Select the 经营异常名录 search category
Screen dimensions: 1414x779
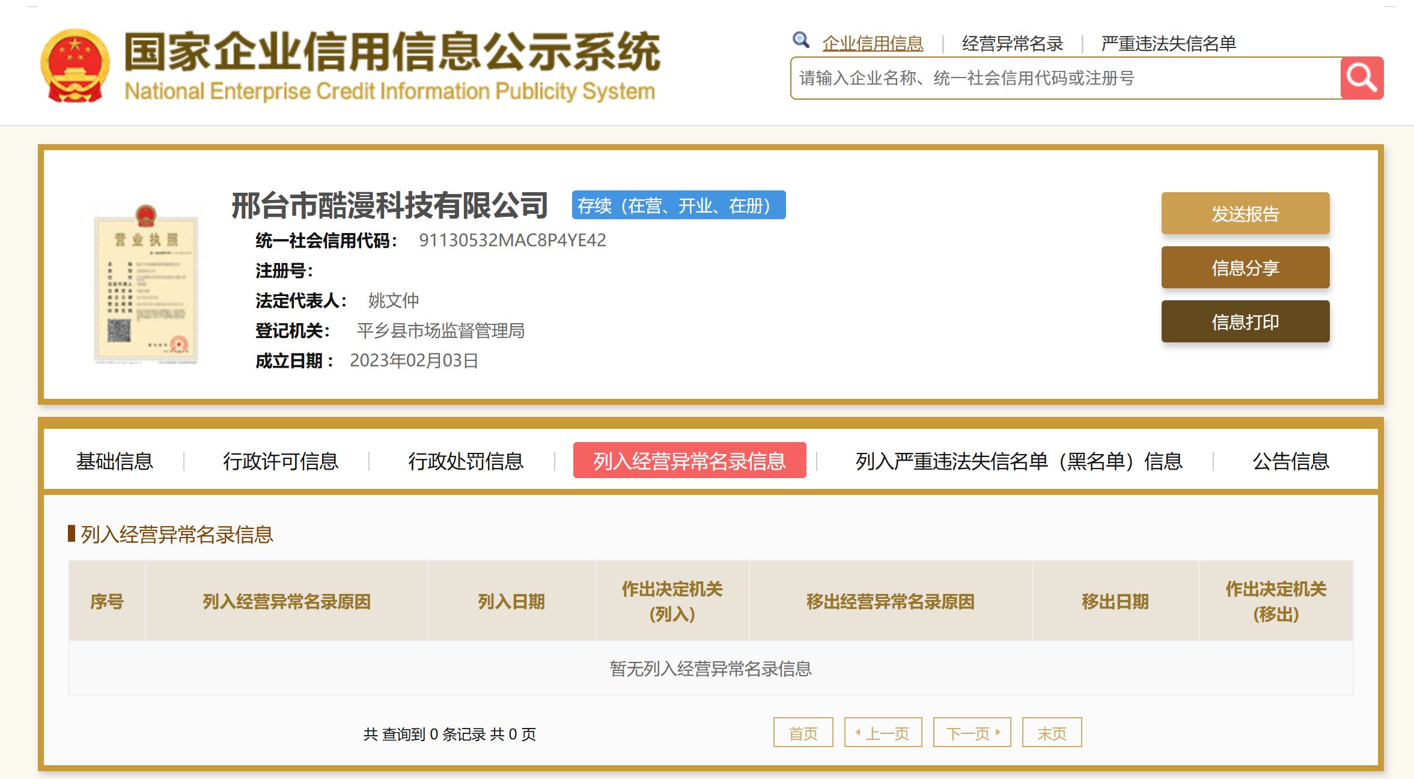(1013, 43)
